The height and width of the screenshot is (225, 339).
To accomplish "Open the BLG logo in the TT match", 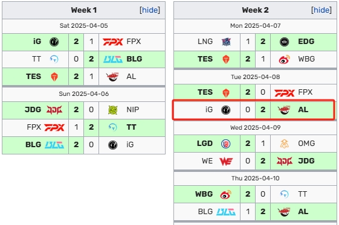I will 113,59.
